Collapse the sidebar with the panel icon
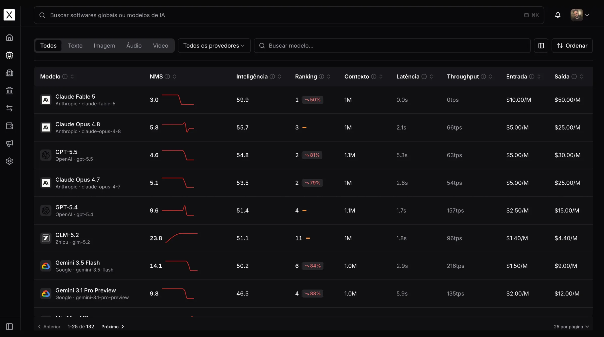The width and height of the screenshot is (604, 337). 9,327
